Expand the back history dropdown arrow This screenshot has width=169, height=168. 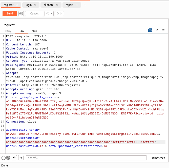tap(51, 13)
